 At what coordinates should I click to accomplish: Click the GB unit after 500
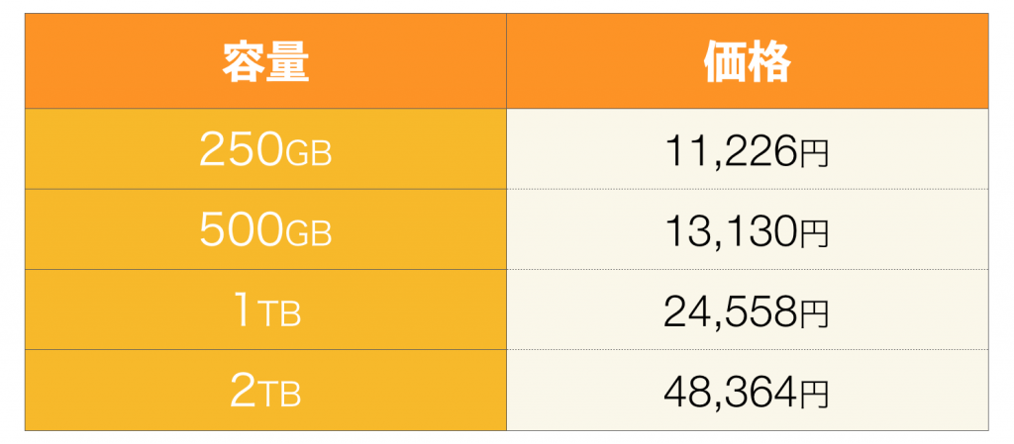tap(309, 234)
